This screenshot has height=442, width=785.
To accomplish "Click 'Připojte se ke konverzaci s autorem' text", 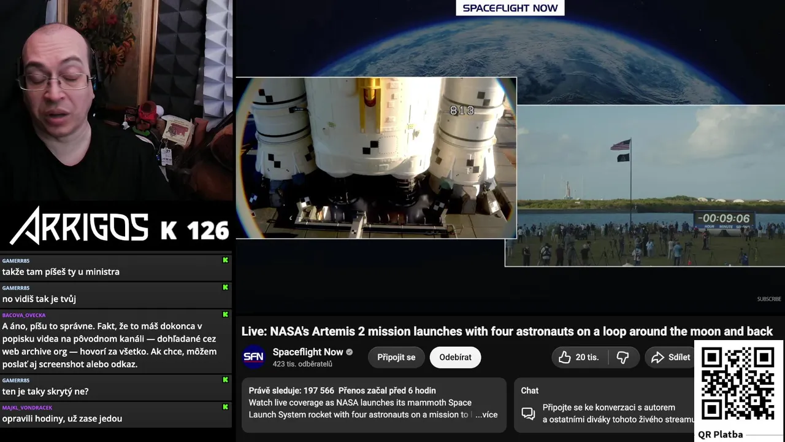I will click(x=609, y=408).
